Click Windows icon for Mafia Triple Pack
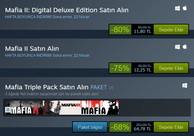The image size is (194, 136). pos(185,86)
